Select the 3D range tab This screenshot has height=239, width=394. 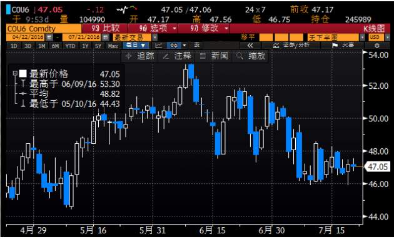pyautogui.click(x=28, y=46)
